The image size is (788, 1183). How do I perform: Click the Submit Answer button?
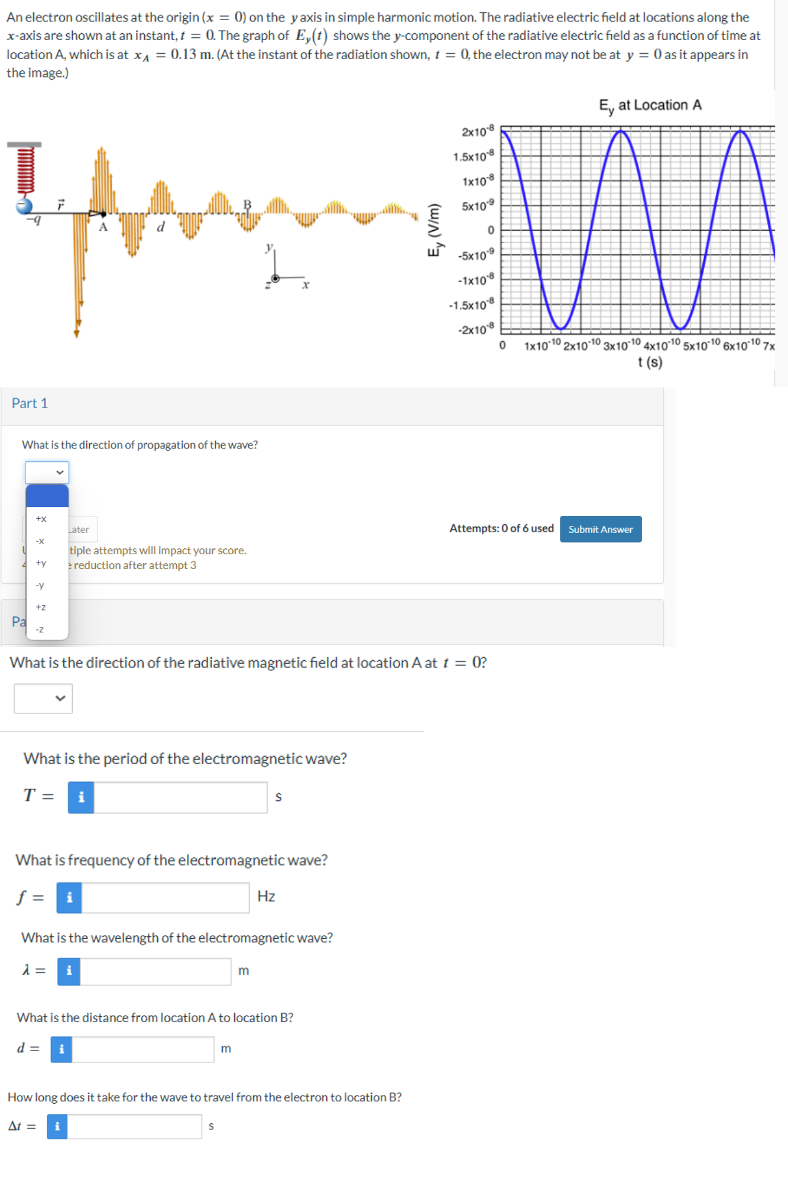pos(601,529)
